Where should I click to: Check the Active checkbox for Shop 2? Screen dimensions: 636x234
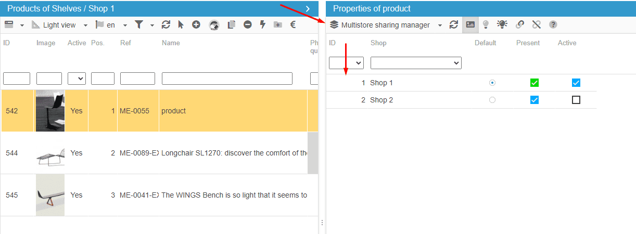(576, 100)
